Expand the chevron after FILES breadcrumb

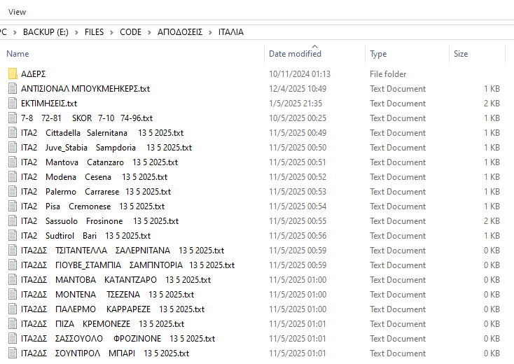pyautogui.click(x=112, y=32)
